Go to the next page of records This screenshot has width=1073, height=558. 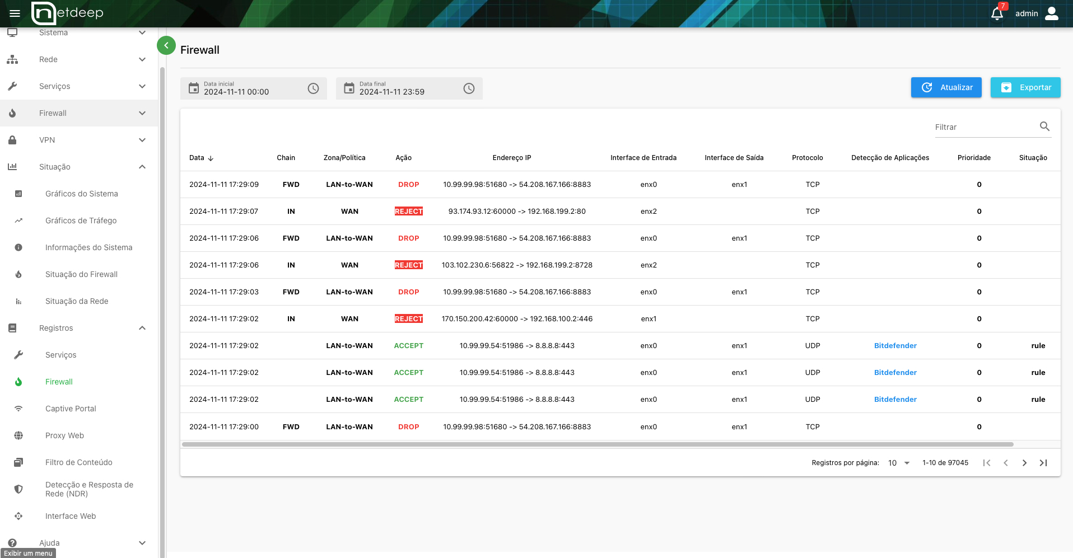[x=1024, y=463]
